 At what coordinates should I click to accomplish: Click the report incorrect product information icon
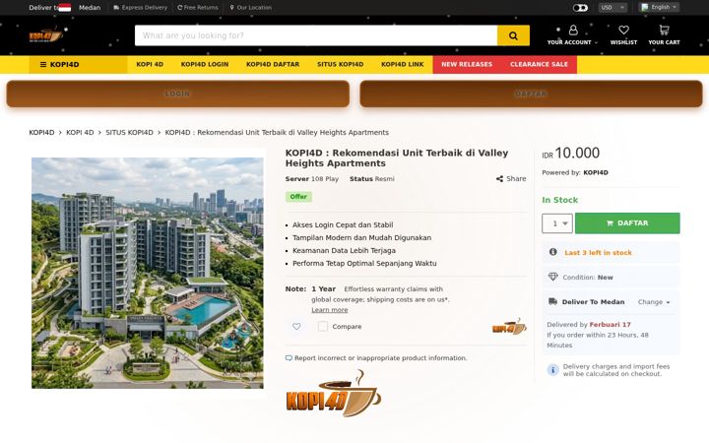[289, 358]
